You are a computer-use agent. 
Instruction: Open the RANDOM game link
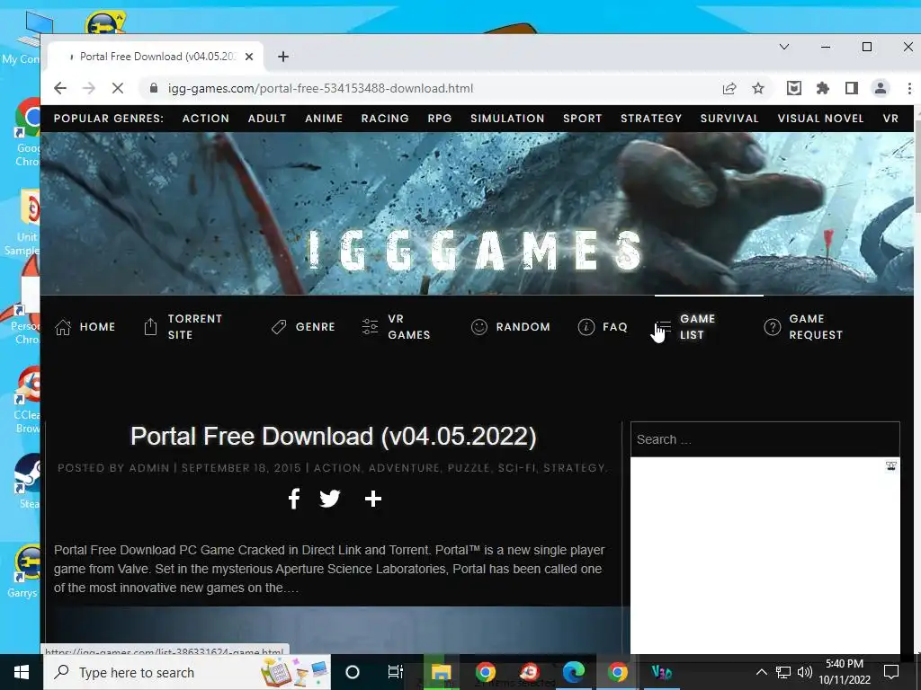coord(511,327)
